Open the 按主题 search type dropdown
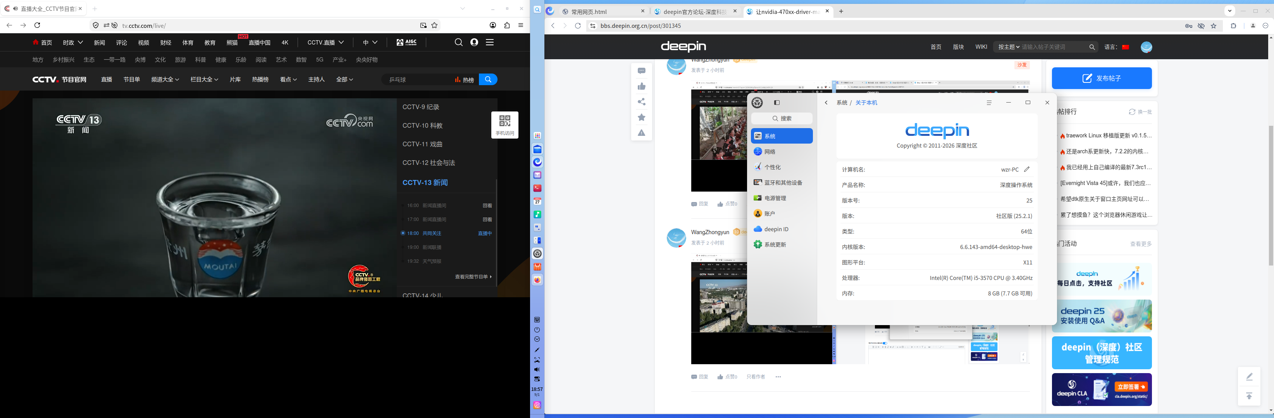Screen dimensions: 1274x418 pyautogui.click(x=1009, y=47)
